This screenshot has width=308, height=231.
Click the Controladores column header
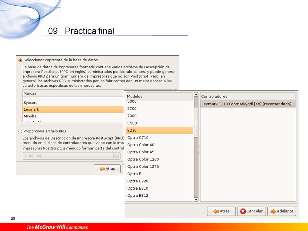(248, 96)
